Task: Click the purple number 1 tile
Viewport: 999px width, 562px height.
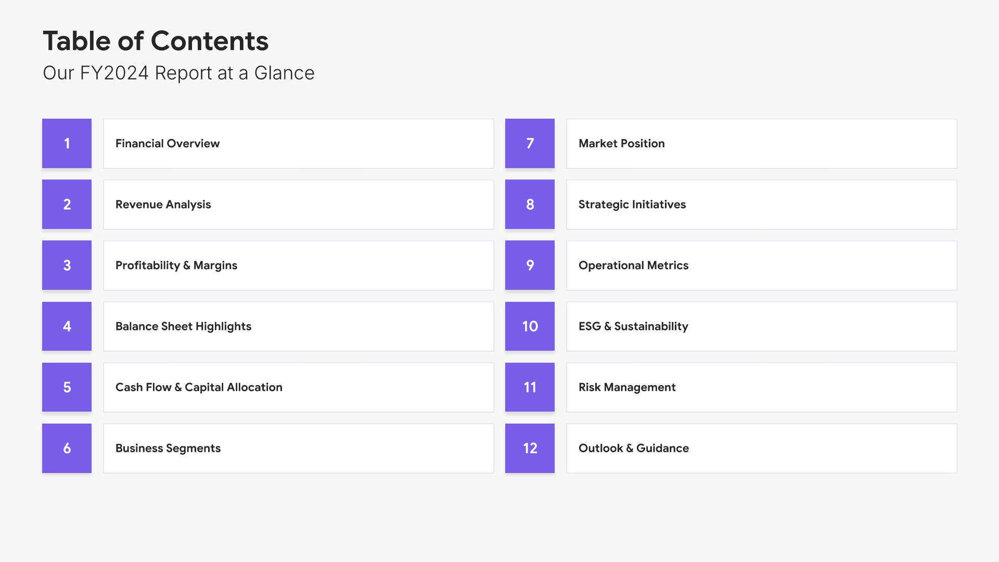Action: [x=67, y=143]
